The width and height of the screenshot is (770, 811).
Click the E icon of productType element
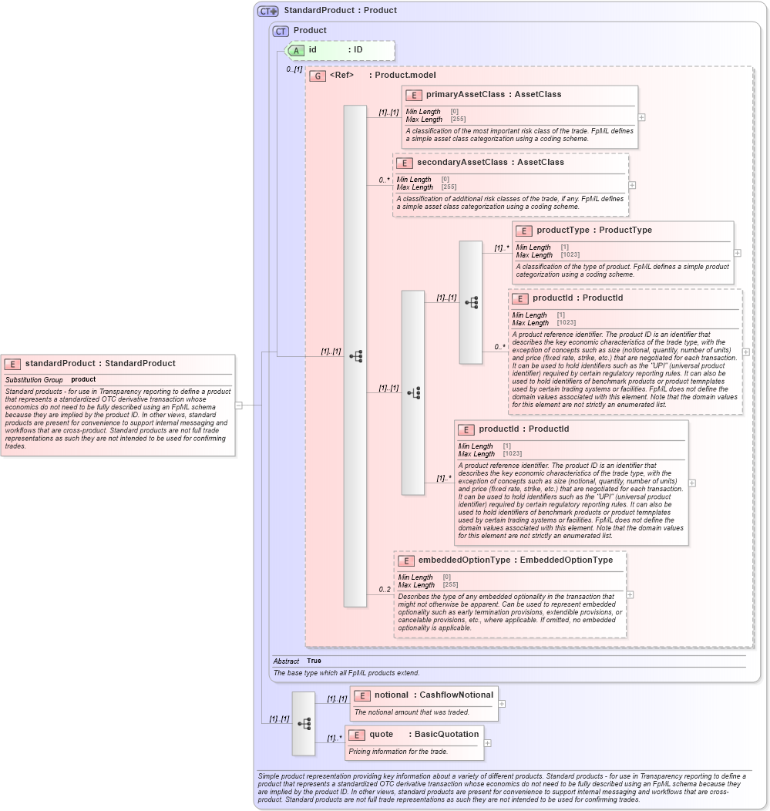tap(523, 230)
